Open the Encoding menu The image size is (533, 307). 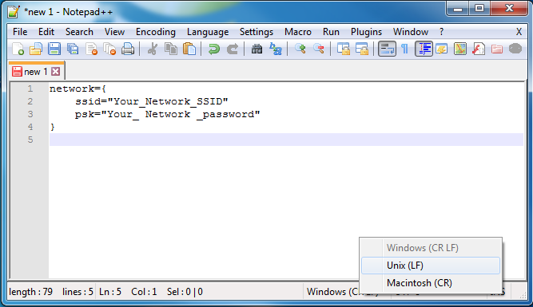[x=156, y=32]
